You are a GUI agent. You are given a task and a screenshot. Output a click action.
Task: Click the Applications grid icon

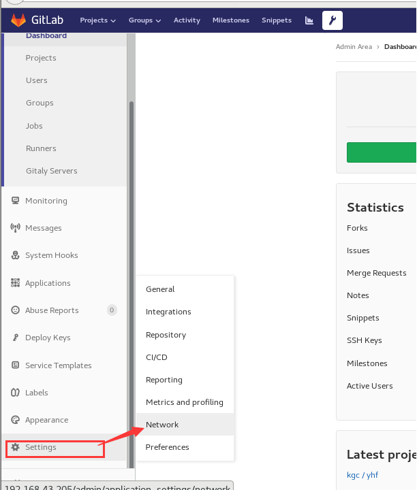[x=15, y=282]
